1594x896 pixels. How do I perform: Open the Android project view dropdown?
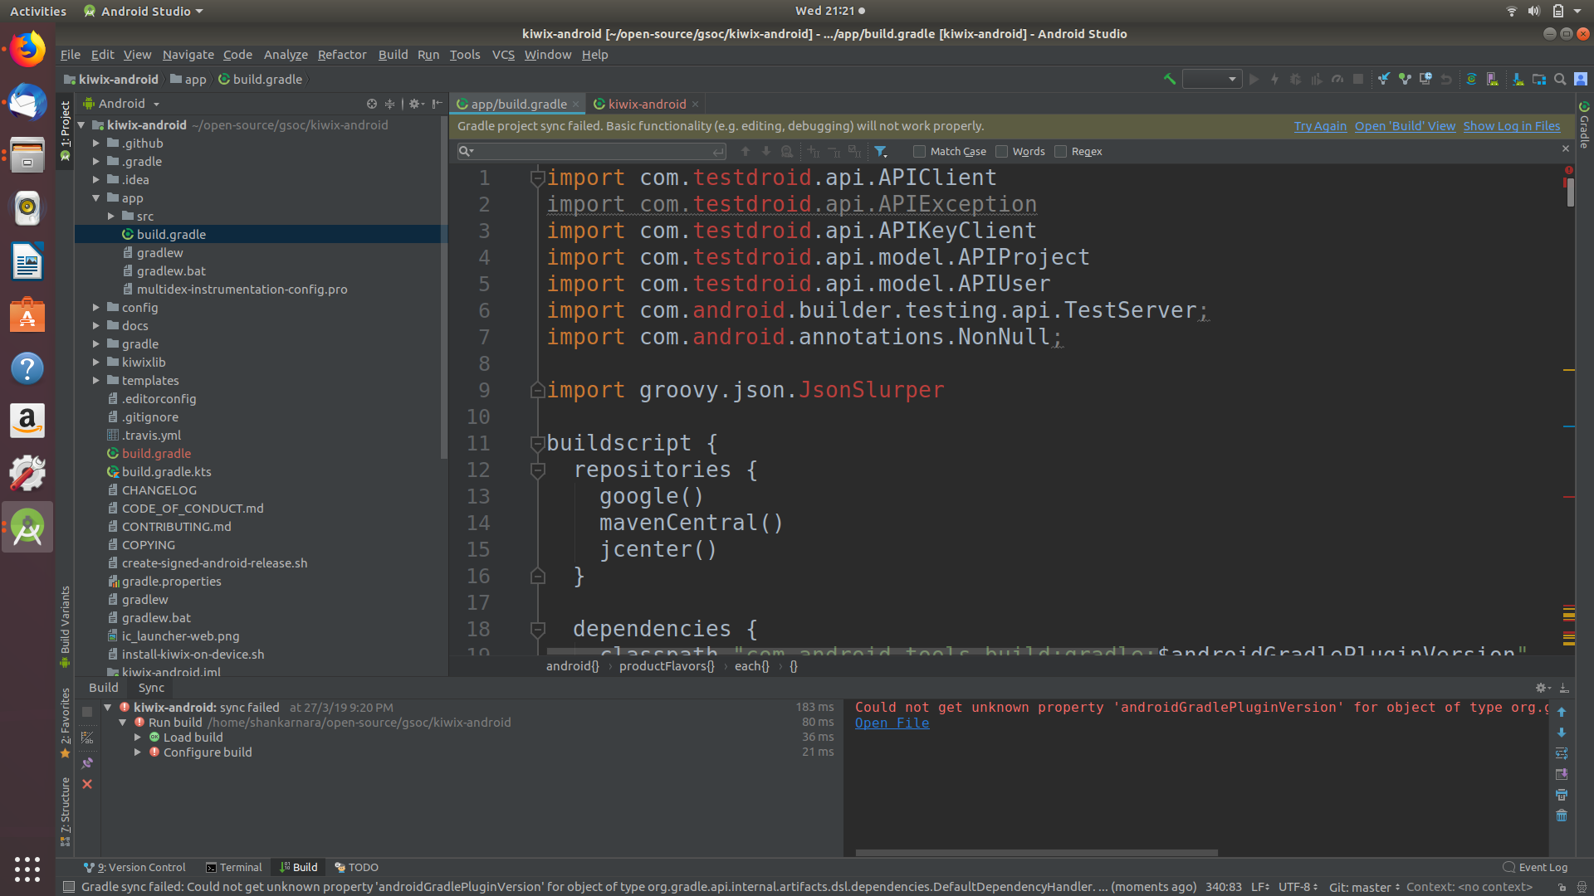[x=121, y=104]
